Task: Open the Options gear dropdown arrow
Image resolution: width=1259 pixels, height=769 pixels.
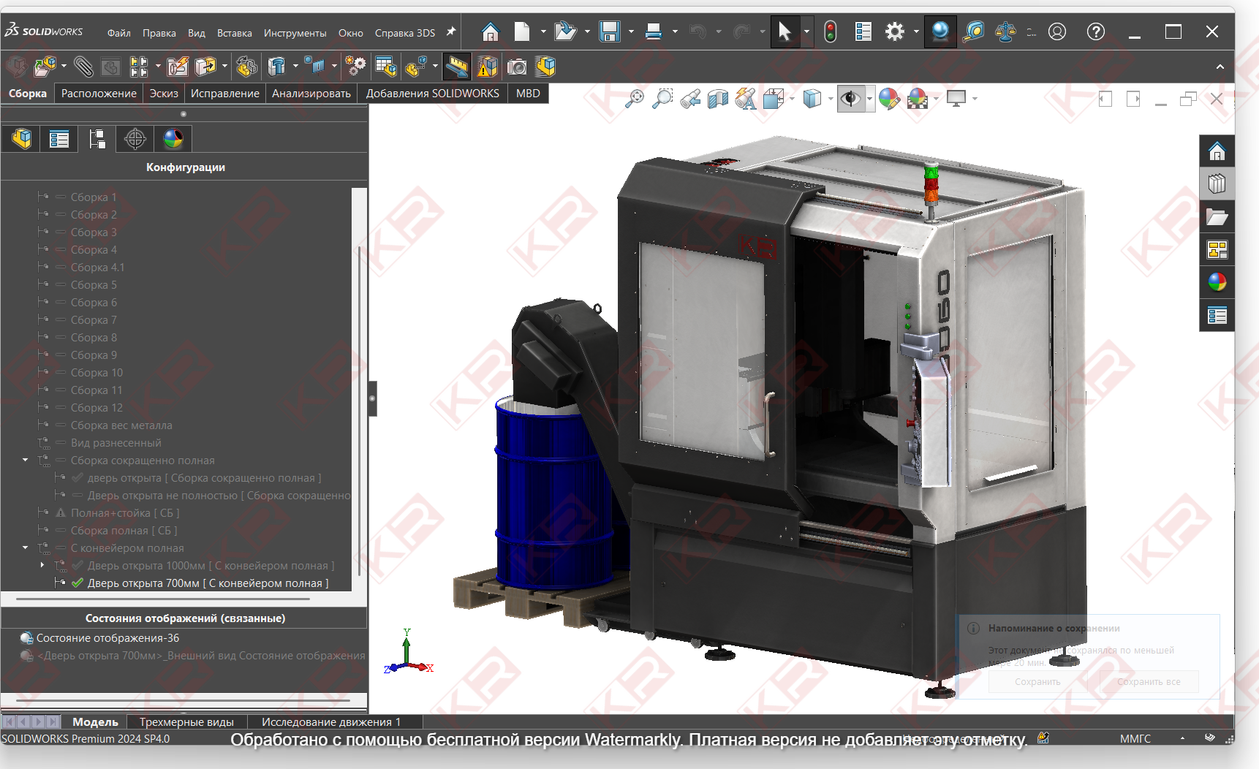Action: 915,31
